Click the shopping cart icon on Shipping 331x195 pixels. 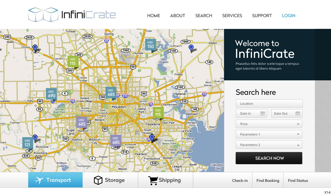click(153, 181)
